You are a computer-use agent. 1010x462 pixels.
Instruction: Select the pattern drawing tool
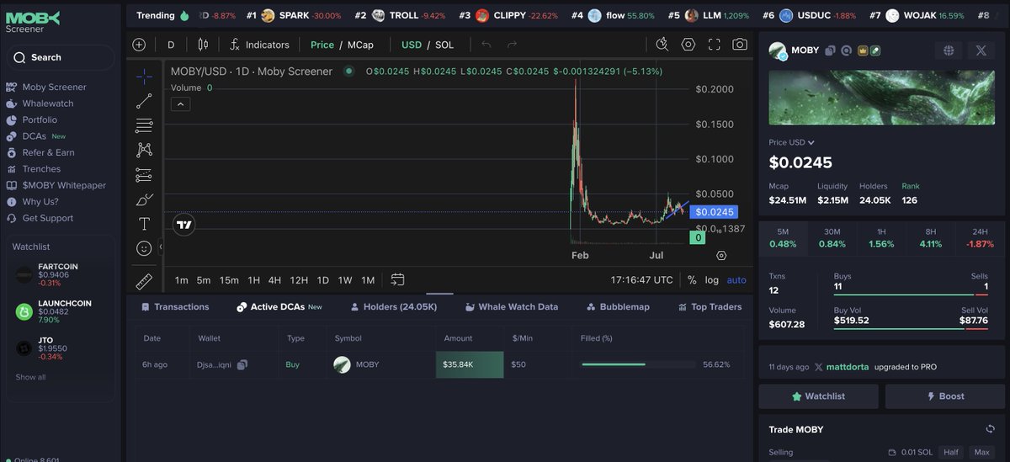[x=144, y=150]
